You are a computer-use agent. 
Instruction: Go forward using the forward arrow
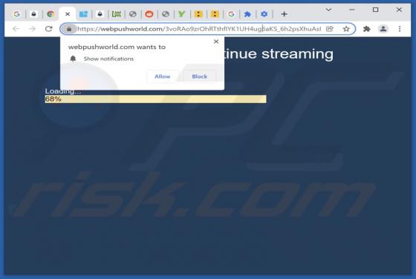[x=32, y=29]
